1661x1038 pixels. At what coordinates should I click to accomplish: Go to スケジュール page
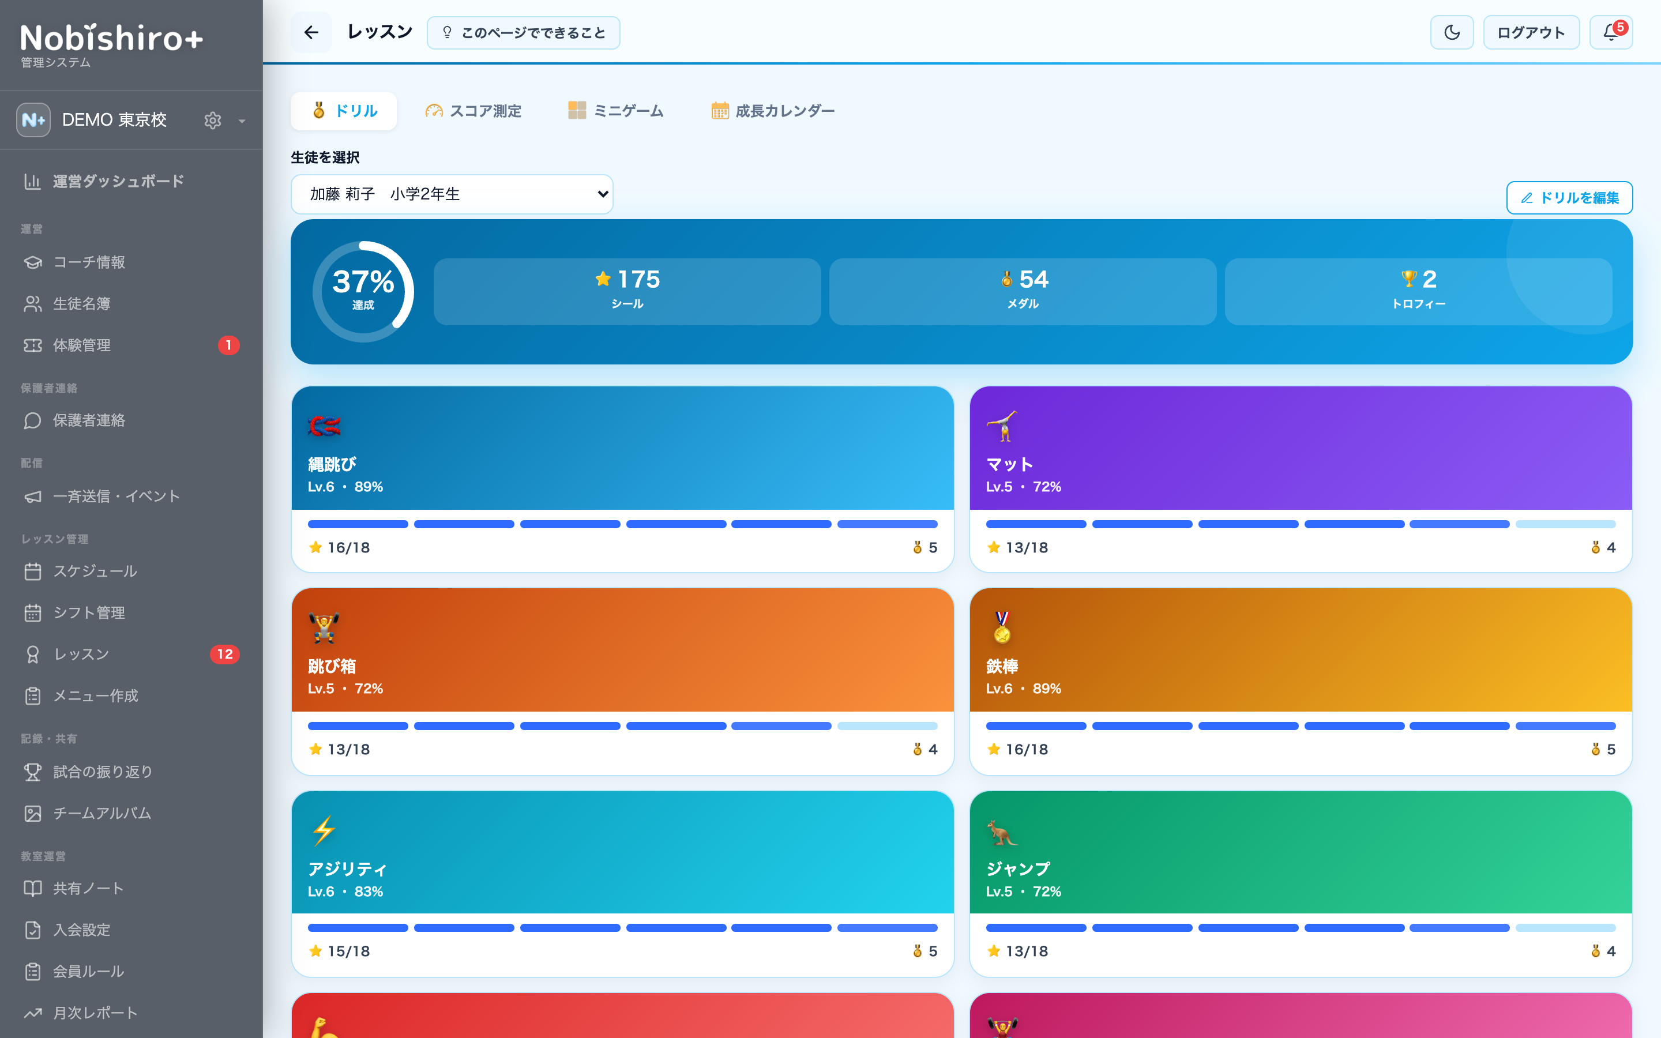pos(131,571)
